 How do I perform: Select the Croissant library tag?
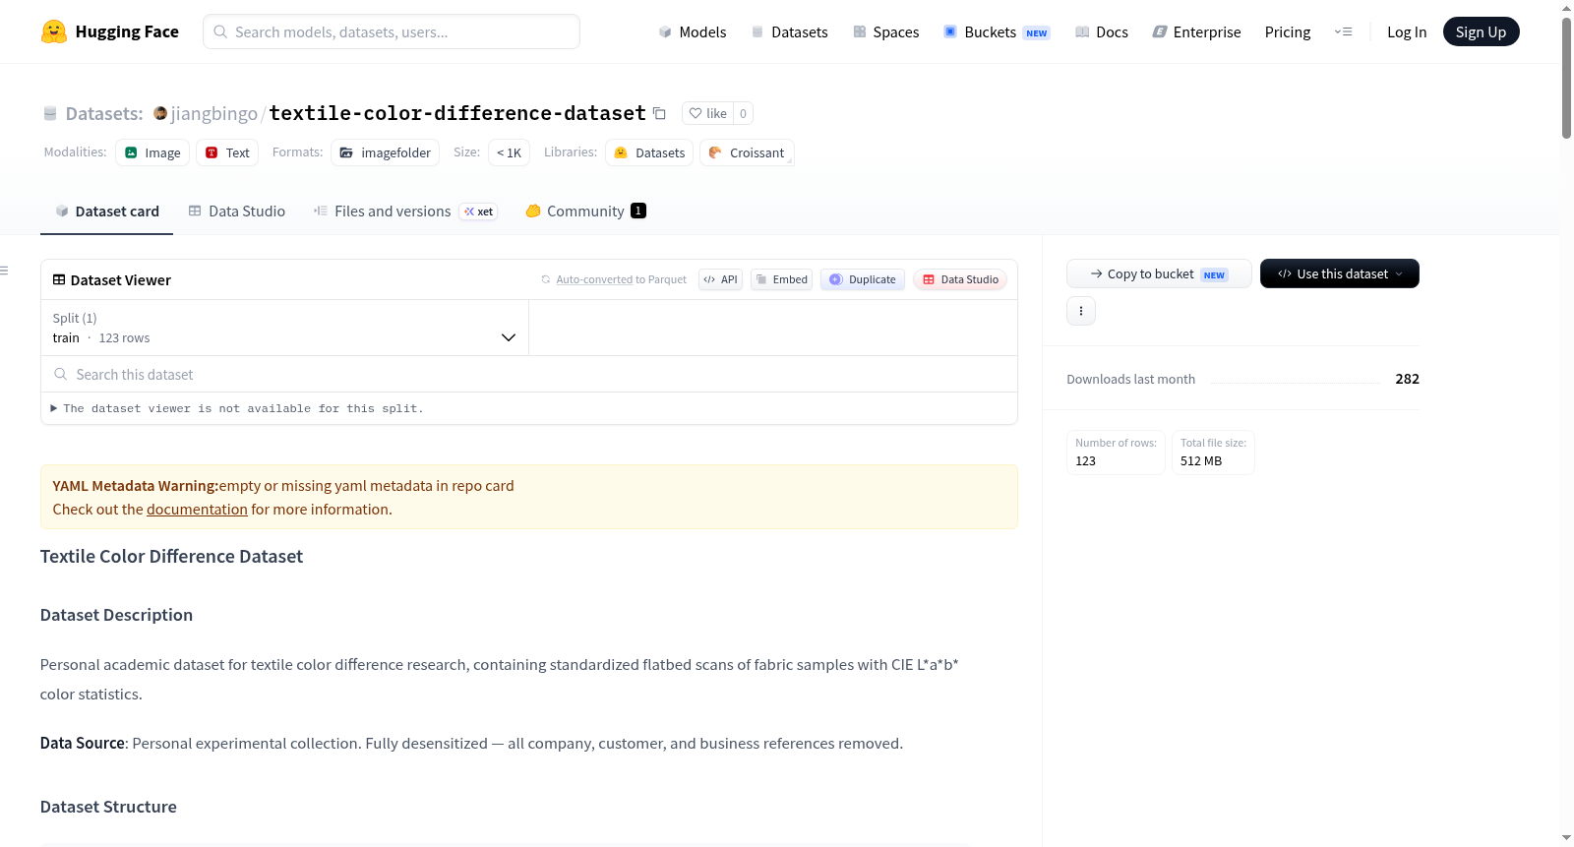tap(747, 152)
